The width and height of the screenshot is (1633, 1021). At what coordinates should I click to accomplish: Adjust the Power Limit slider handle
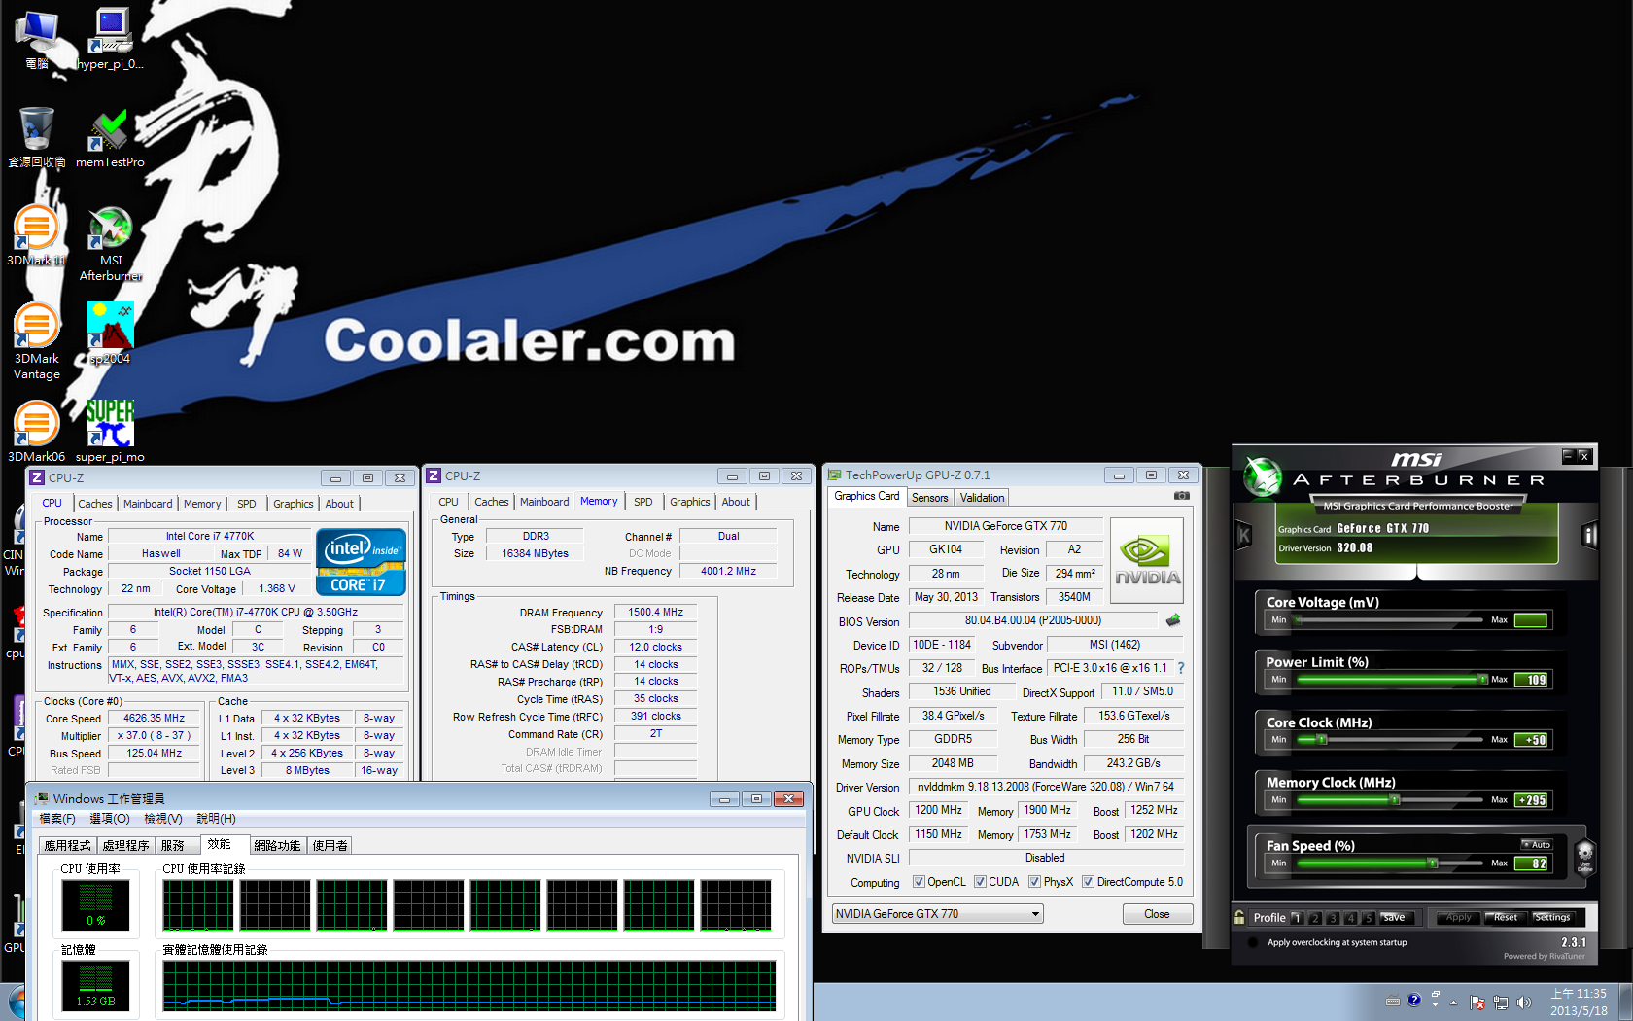1482,680
